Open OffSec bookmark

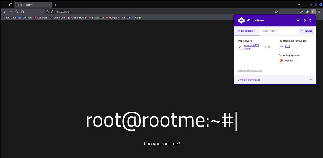point(137,18)
